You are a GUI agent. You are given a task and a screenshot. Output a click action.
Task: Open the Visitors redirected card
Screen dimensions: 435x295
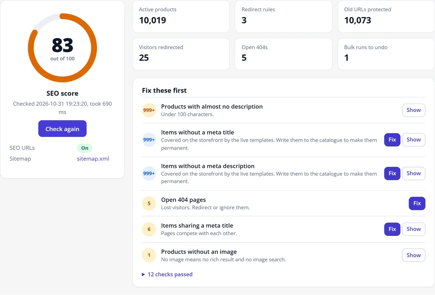181,54
